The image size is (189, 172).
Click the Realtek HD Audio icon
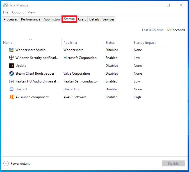[x=12, y=81]
